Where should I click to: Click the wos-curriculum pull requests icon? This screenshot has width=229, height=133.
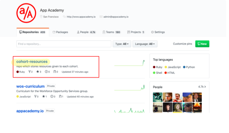click(60, 96)
